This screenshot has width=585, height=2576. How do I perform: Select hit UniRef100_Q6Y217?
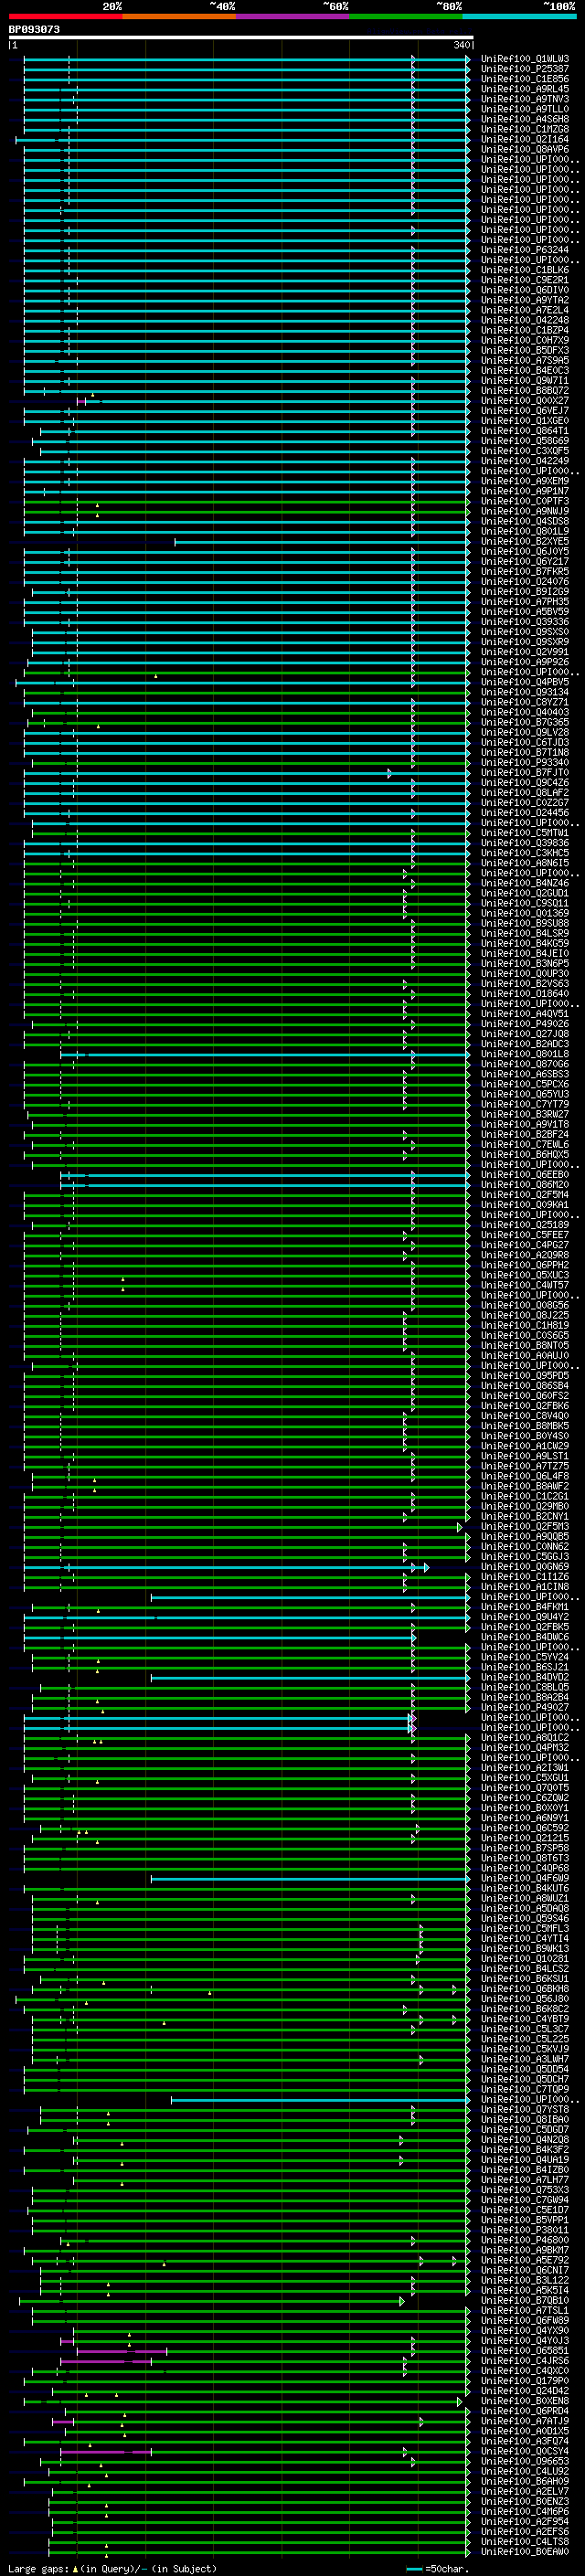pyautogui.click(x=525, y=561)
